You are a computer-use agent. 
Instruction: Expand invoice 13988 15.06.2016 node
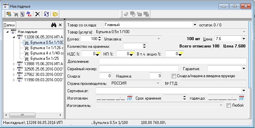click(x=14, y=64)
